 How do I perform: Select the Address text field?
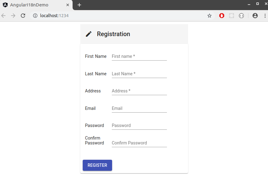tap(139, 91)
